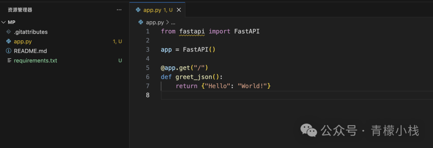Place cursor on empty line 8
This screenshot has width=433, height=148.
297,95
